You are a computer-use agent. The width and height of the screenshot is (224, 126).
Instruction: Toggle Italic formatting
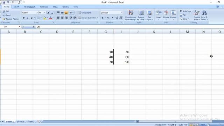[x=28, y=18]
